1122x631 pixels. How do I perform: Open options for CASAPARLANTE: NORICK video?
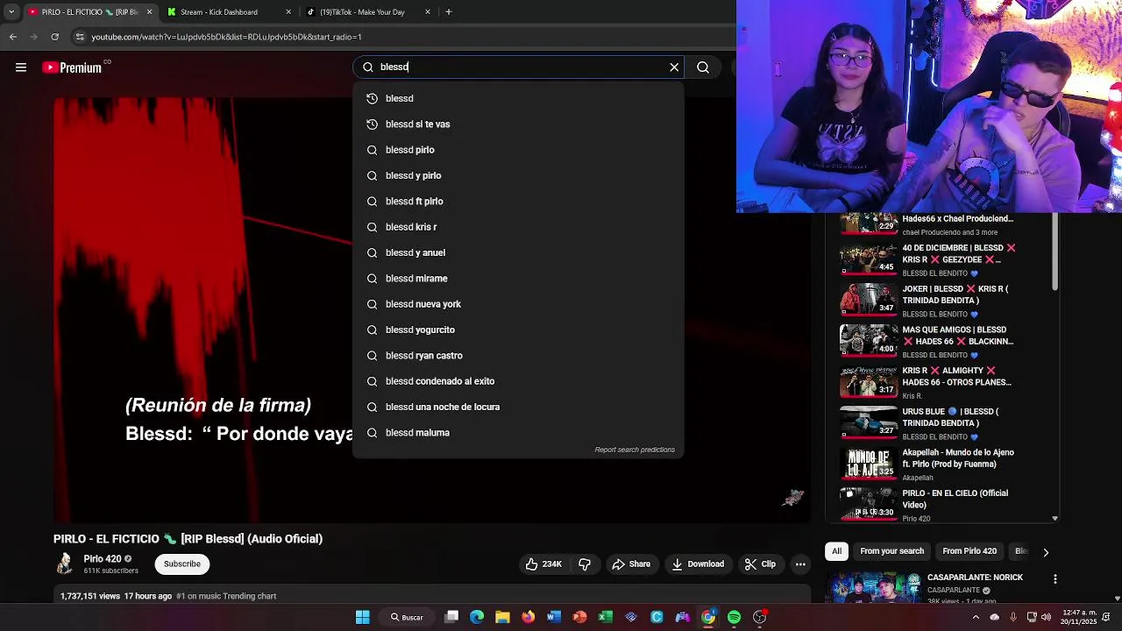1055,579
